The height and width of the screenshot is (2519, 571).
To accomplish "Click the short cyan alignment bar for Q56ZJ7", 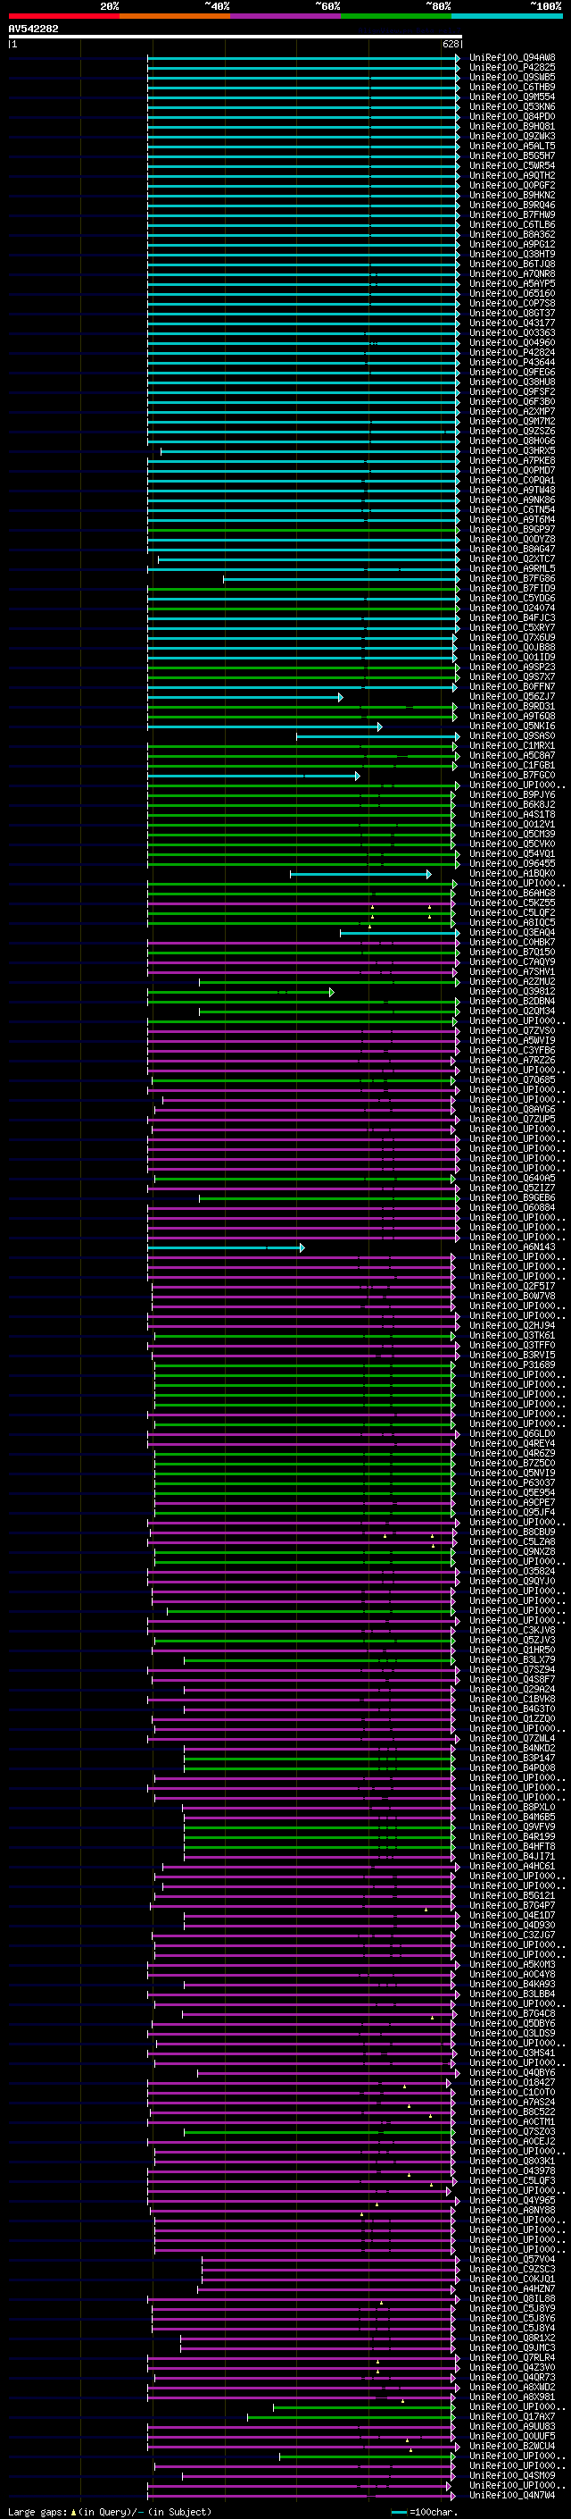I will coord(245,697).
